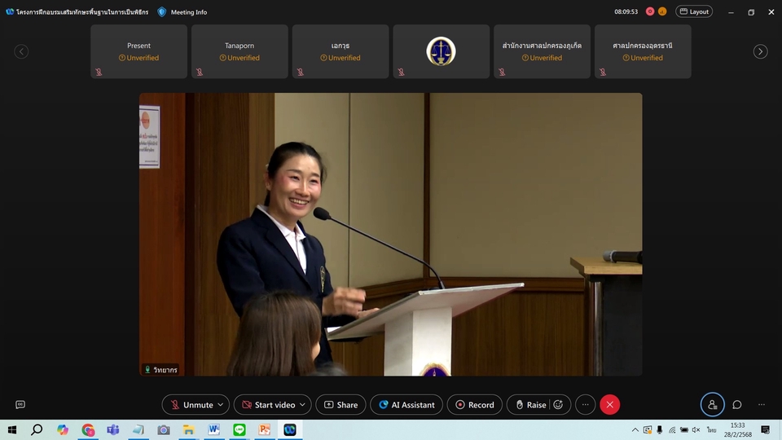Open the closed captions icon at bottom left
This screenshot has height=440, width=782.
(x=20, y=404)
